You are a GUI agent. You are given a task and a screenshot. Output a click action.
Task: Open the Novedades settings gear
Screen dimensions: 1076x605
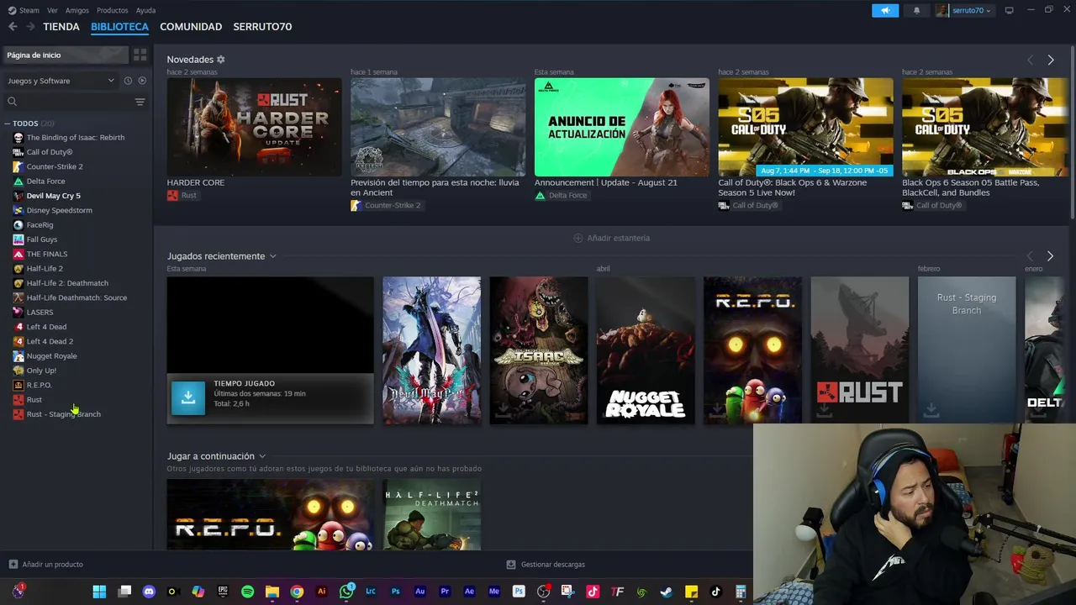point(220,60)
